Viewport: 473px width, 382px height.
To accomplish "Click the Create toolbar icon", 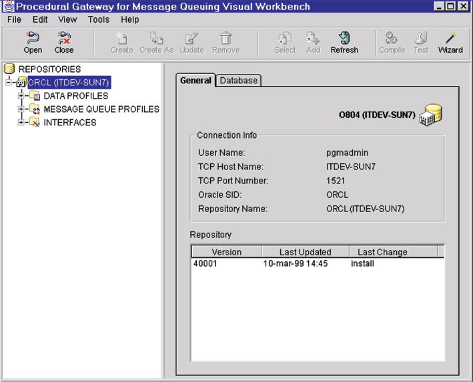I will [121, 42].
